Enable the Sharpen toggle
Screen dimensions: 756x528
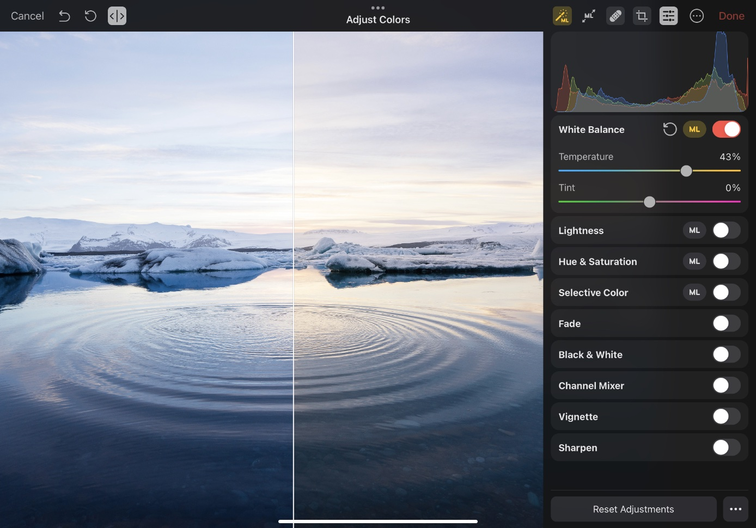[727, 447]
